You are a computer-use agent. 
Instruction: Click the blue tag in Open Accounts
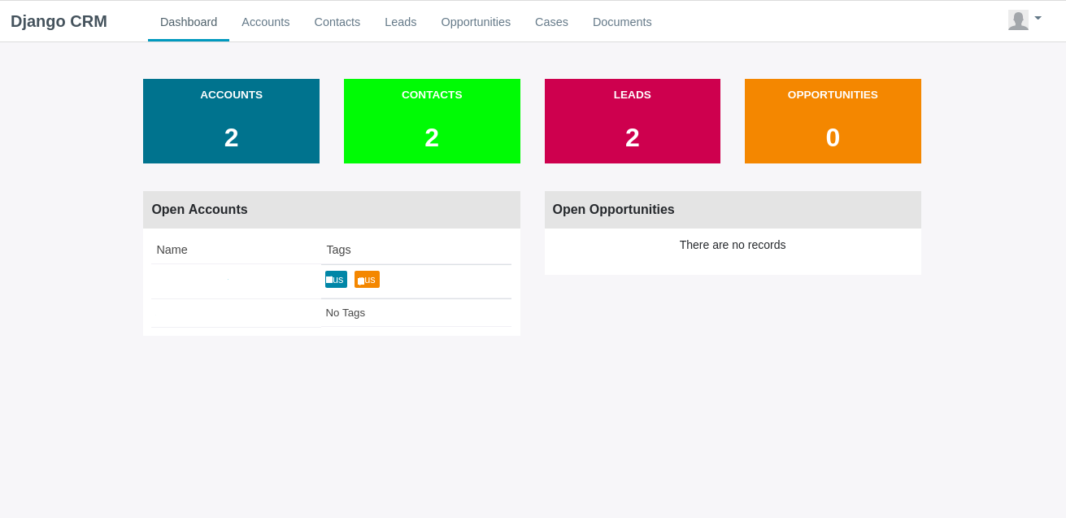pyautogui.click(x=336, y=280)
